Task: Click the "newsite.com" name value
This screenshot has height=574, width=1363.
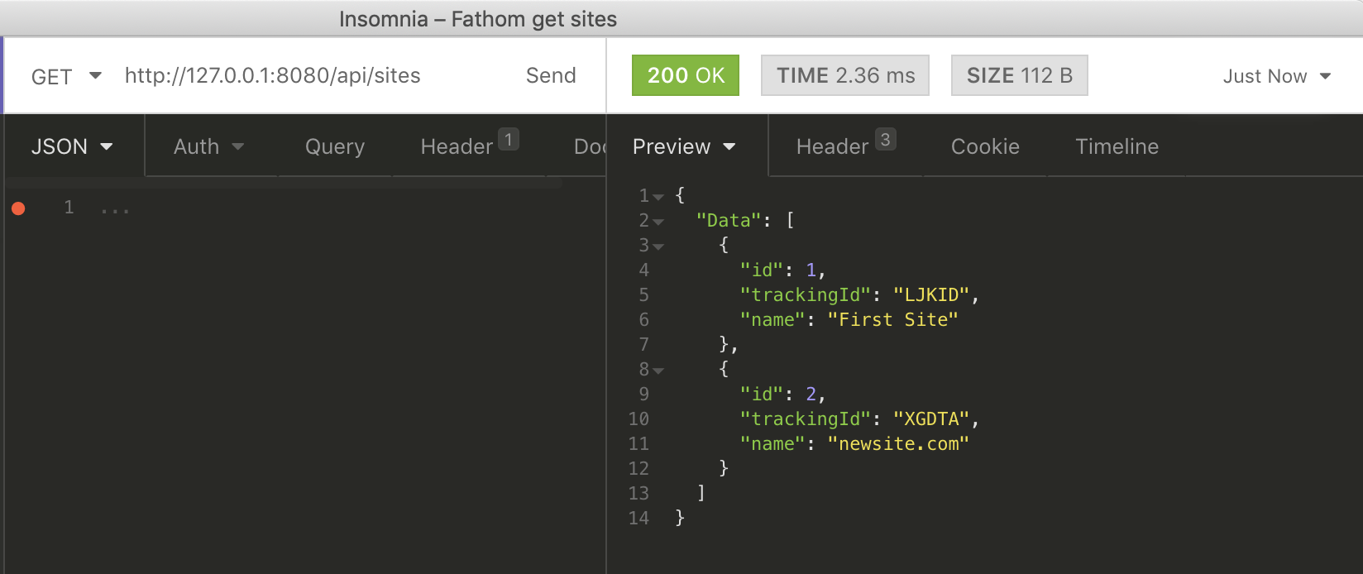Action: click(x=898, y=443)
